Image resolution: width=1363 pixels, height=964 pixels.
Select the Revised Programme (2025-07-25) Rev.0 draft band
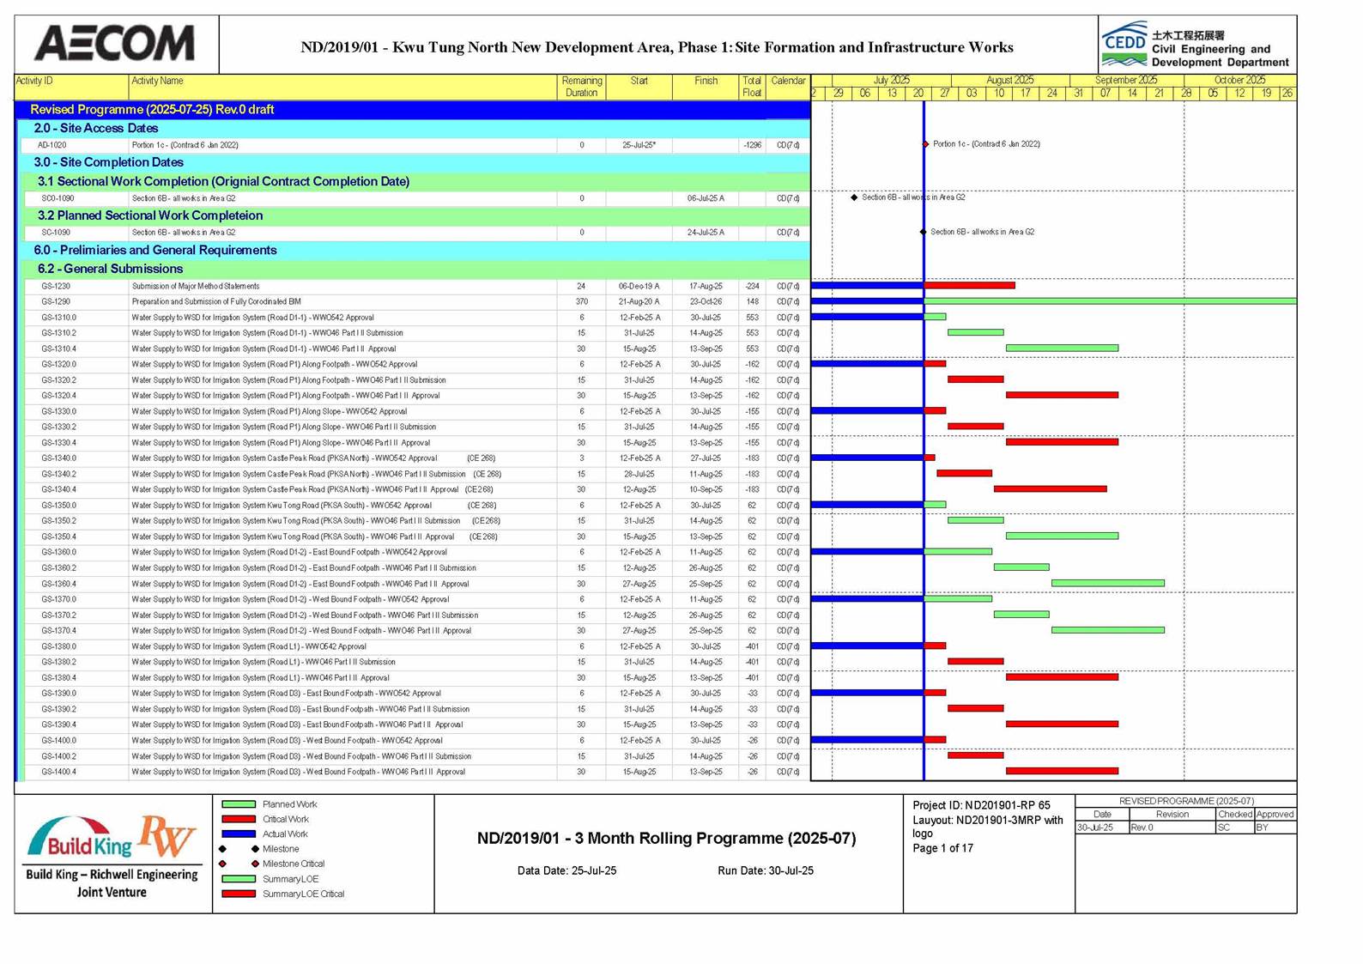pos(413,110)
